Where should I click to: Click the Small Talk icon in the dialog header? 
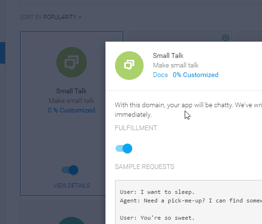point(129,66)
